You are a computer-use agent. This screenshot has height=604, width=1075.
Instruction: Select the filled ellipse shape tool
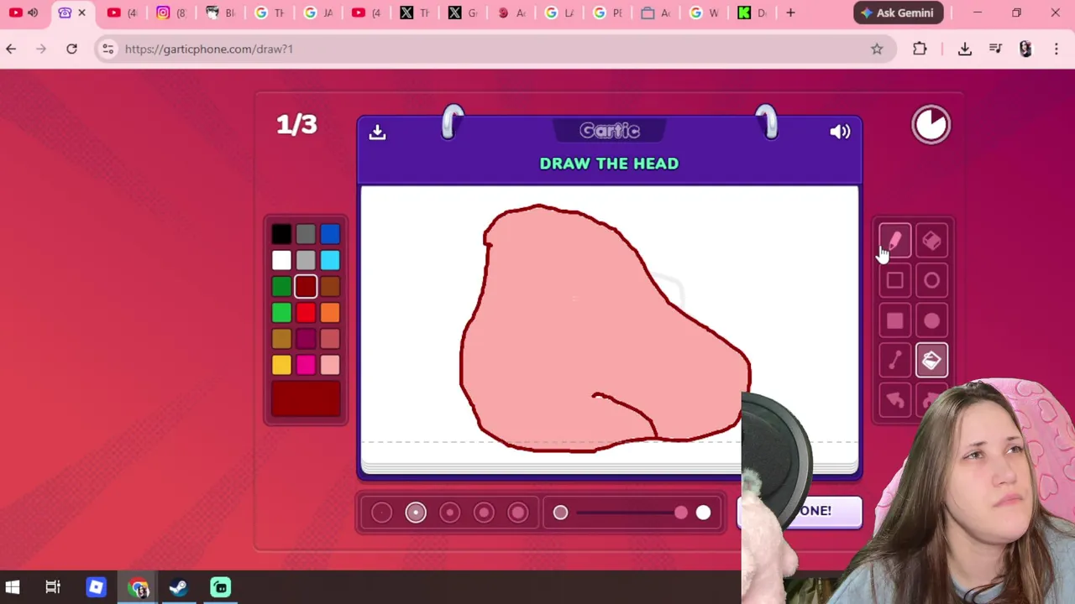pyautogui.click(x=931, y=320)
